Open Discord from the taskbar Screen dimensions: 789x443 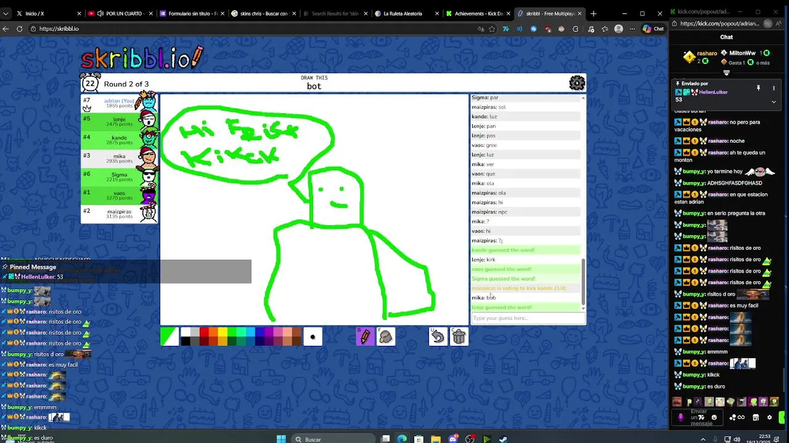tap(453, 439)
